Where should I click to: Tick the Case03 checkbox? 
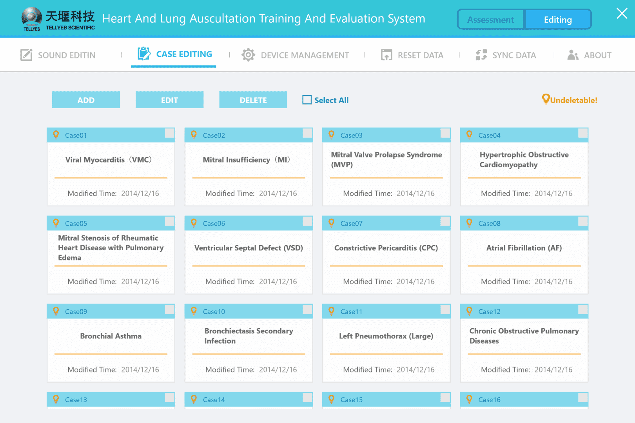click(445, 133)
